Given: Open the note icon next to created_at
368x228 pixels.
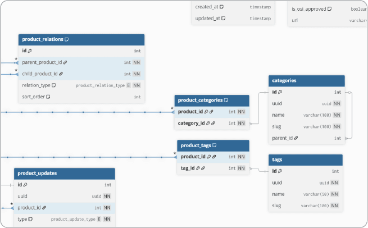Looking at the screenshot, I should coord(222,7).
